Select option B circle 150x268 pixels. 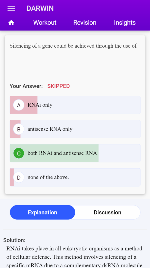(x=19, y=129)
